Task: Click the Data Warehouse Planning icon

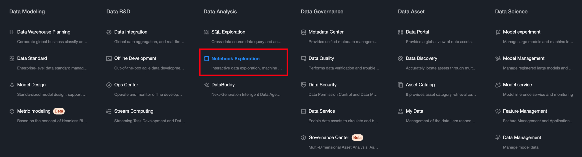Action: click(x=12, y=32)
